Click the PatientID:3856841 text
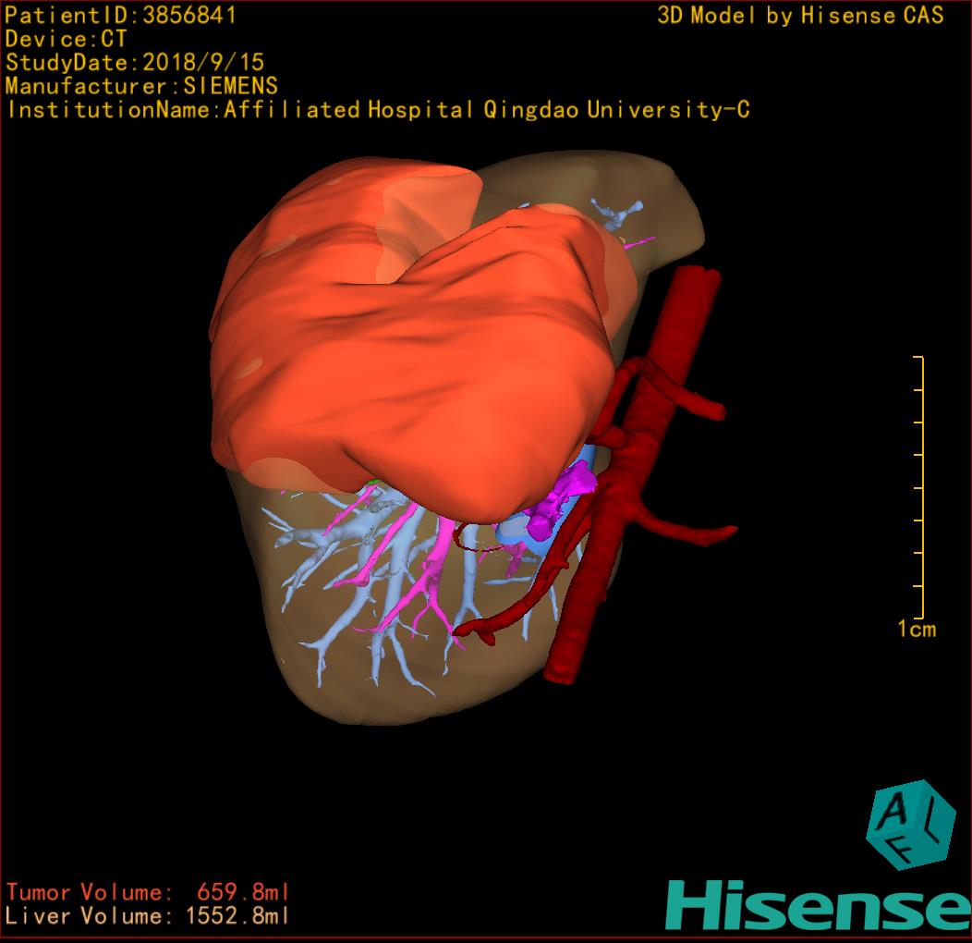 pos(121,15)
